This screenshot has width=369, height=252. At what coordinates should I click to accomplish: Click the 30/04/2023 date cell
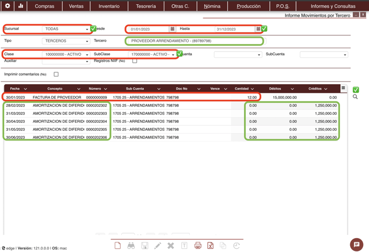tap(16, 121)
